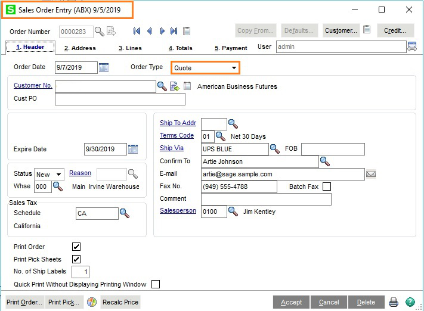Click the colorful wheel icon beside Print Pick
This screenshot has height=311, width=424.
(x=92, y=302)
